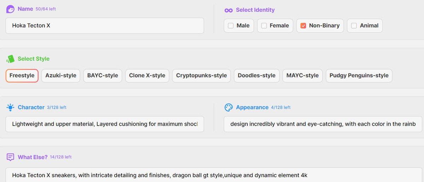Click the Select Style heading

pos(34,59)
